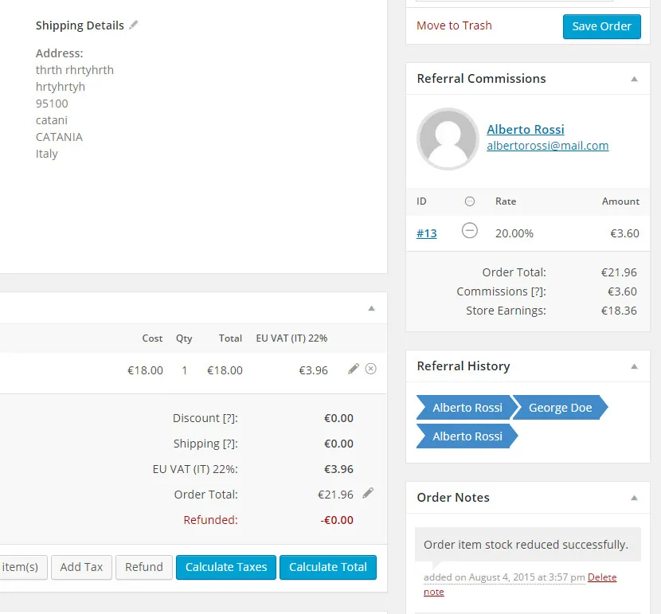Image resolution: width=661 pixels, height=614 pixels.
Task: Select Alberto Rossi in the Referral History chain
Action: (466, 407)
